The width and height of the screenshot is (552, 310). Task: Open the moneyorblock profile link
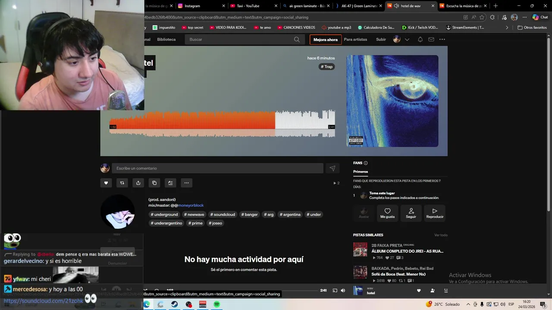(191, 205)
